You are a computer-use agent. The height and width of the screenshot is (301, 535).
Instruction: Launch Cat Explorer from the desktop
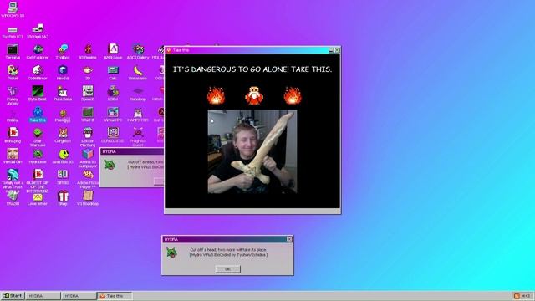(38, 52)
